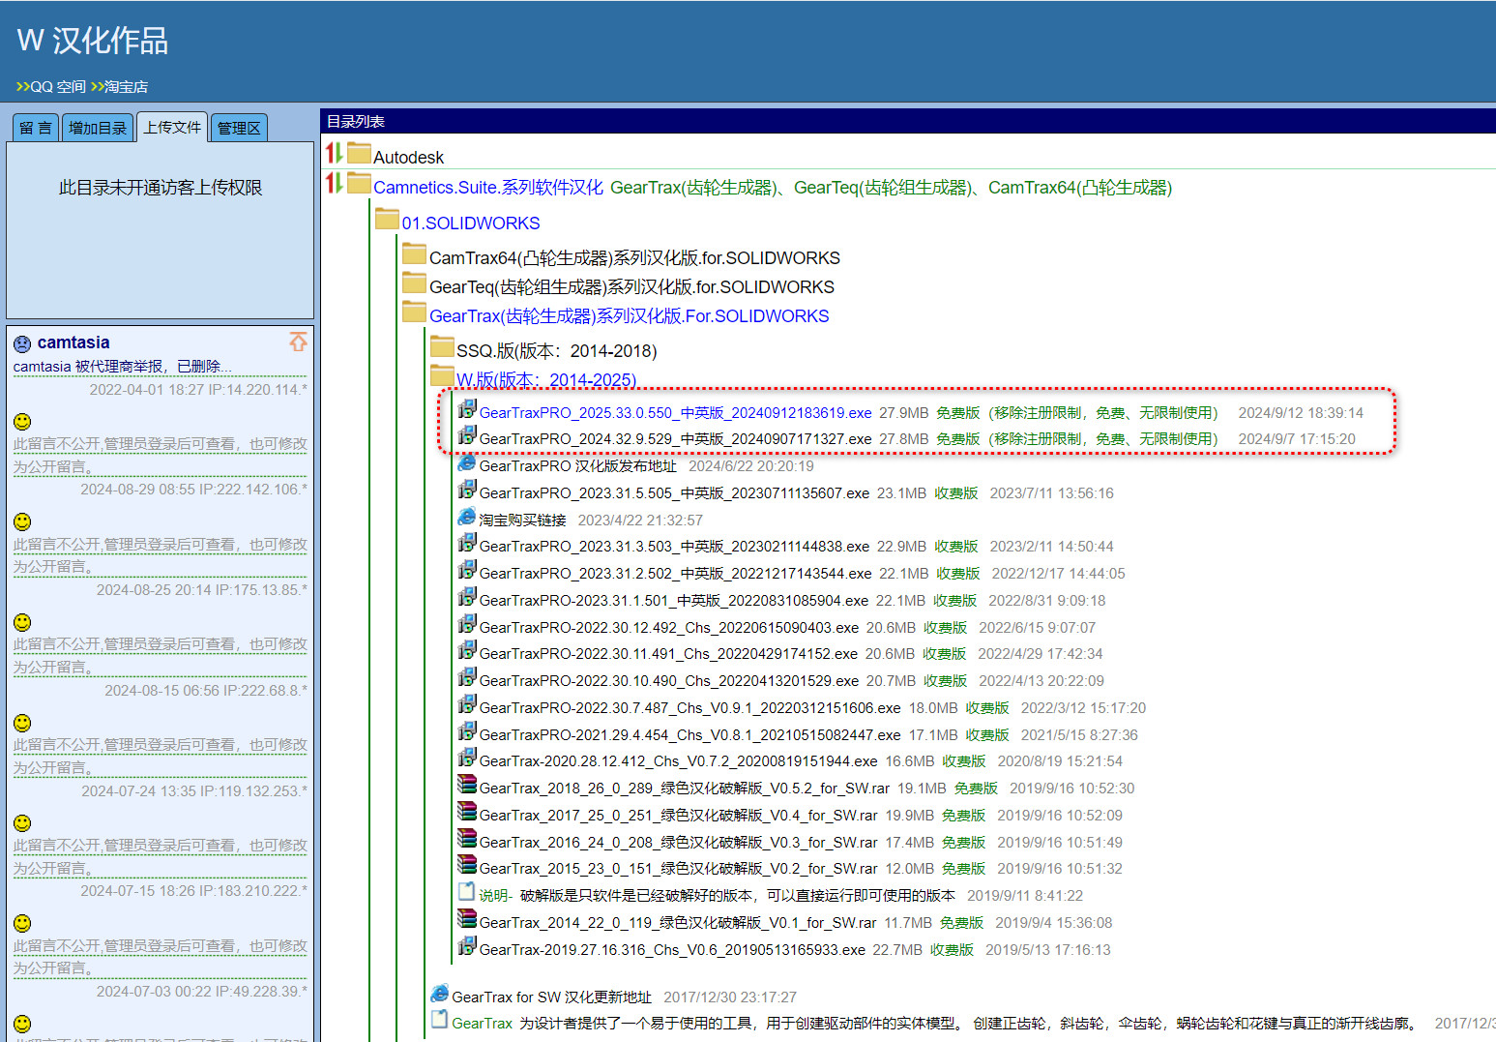Click the note icon beside GearTrax description
This screenshot has width=1496, height=1042.
coord(440,1019)
